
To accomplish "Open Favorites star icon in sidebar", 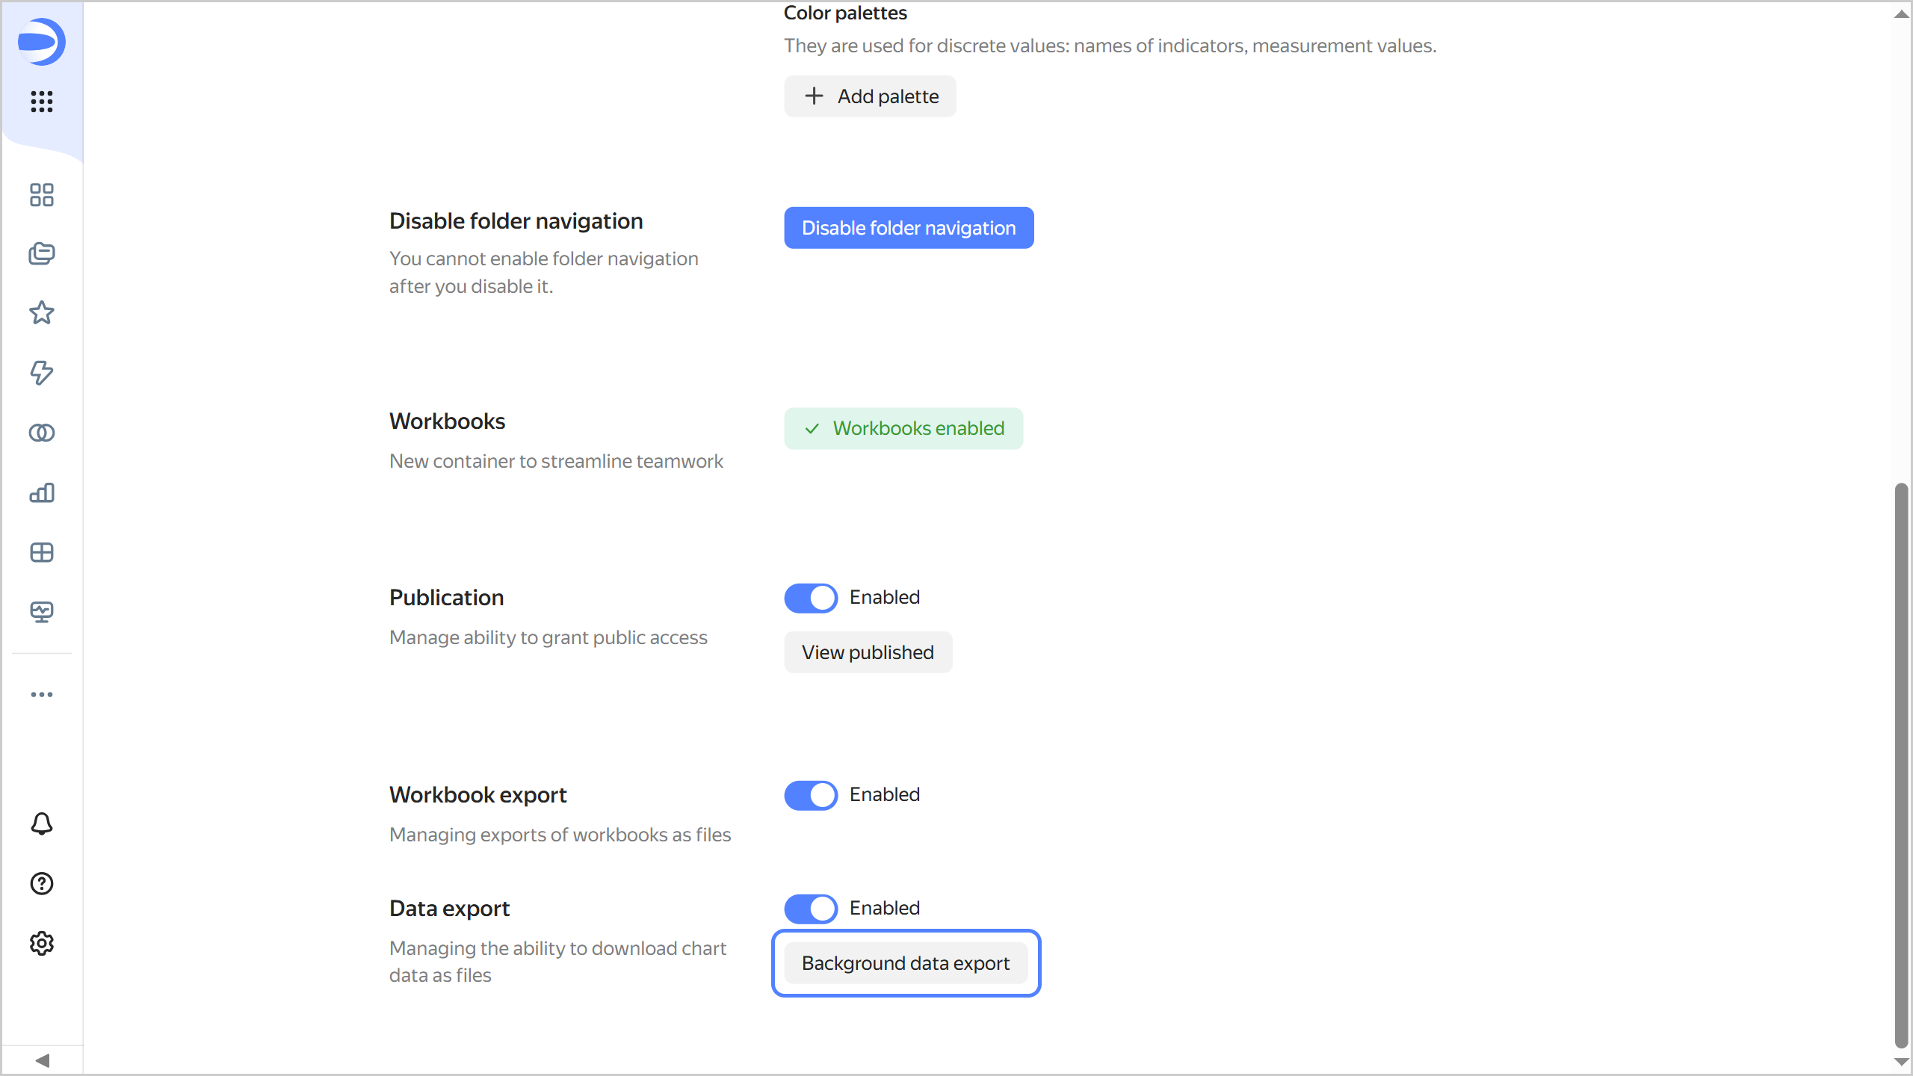I will pos(42,313).
